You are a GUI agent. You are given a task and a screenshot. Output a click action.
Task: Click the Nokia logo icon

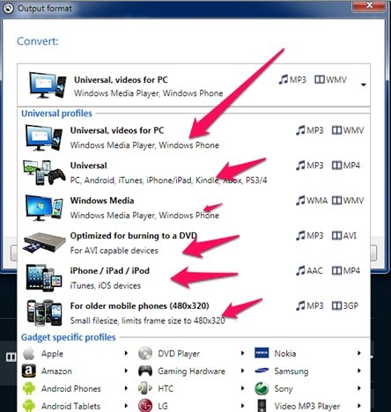point(262,353)
